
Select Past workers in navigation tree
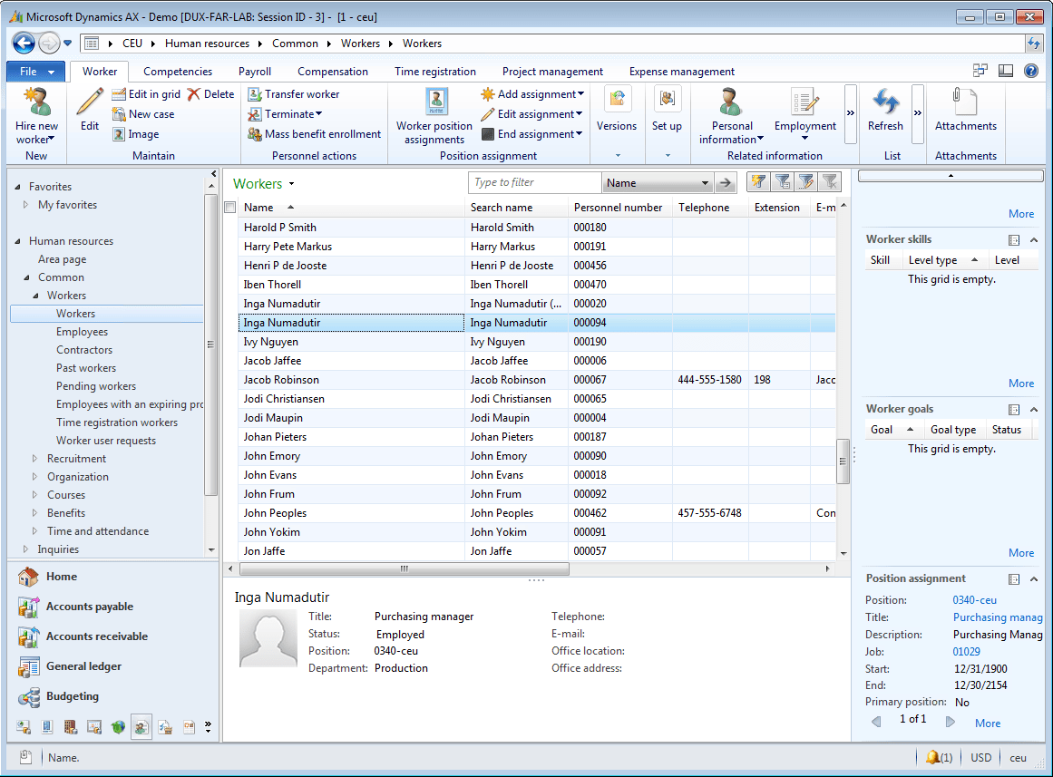86,368
